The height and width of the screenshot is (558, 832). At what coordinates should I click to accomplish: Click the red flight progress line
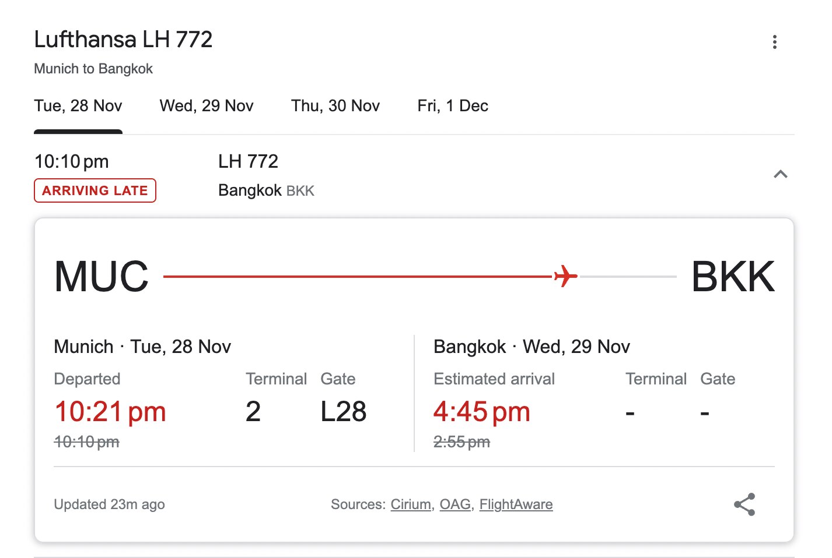356,277
